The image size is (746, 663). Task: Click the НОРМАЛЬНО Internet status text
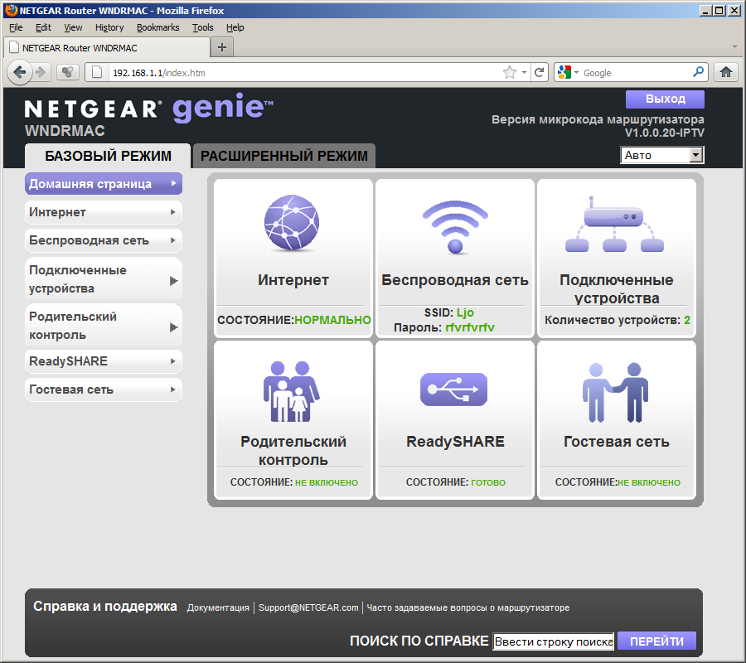tap(332, 320)
